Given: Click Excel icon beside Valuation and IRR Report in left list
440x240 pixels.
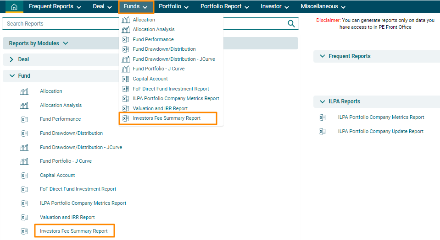Looking at the screenshot, I should click(x=24, y=218).
